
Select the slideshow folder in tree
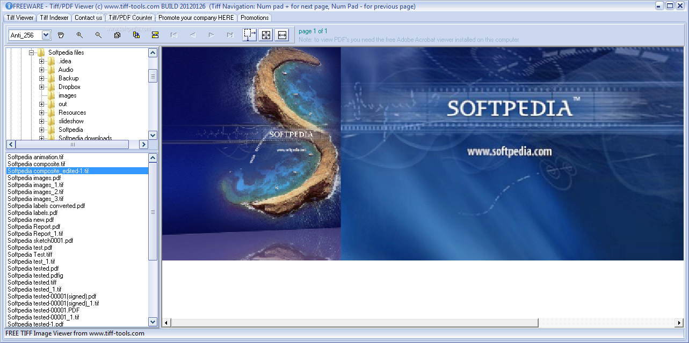coord(71,121)
